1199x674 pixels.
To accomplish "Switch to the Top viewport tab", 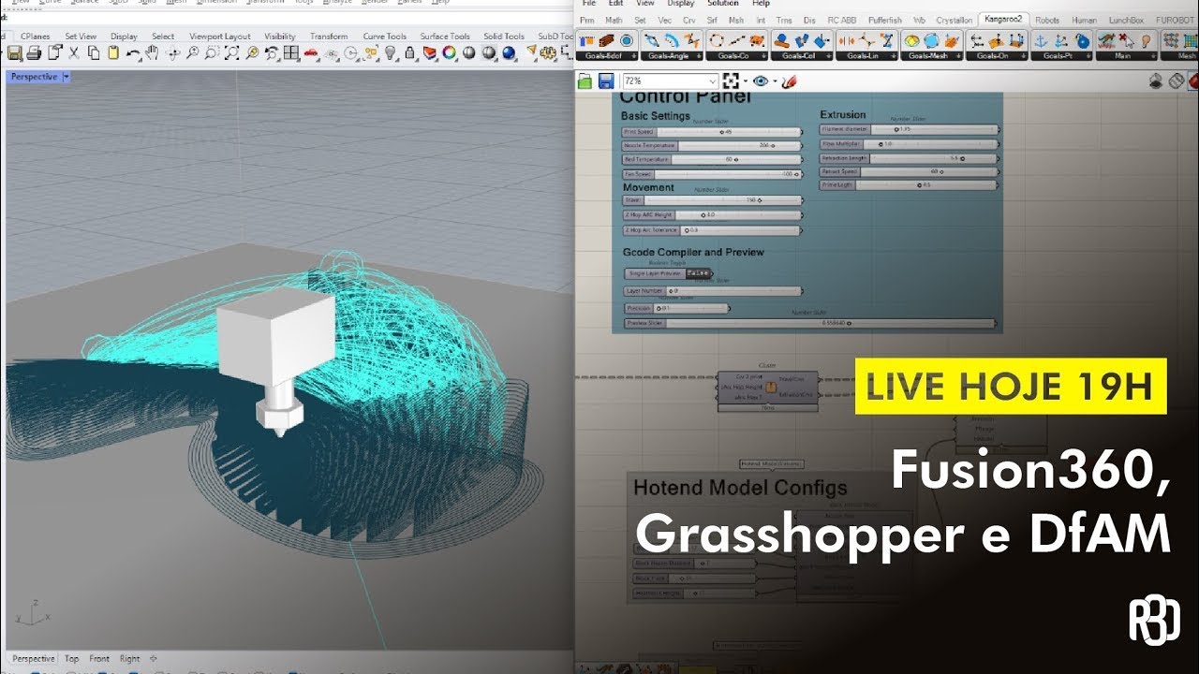I will point(71,659).
